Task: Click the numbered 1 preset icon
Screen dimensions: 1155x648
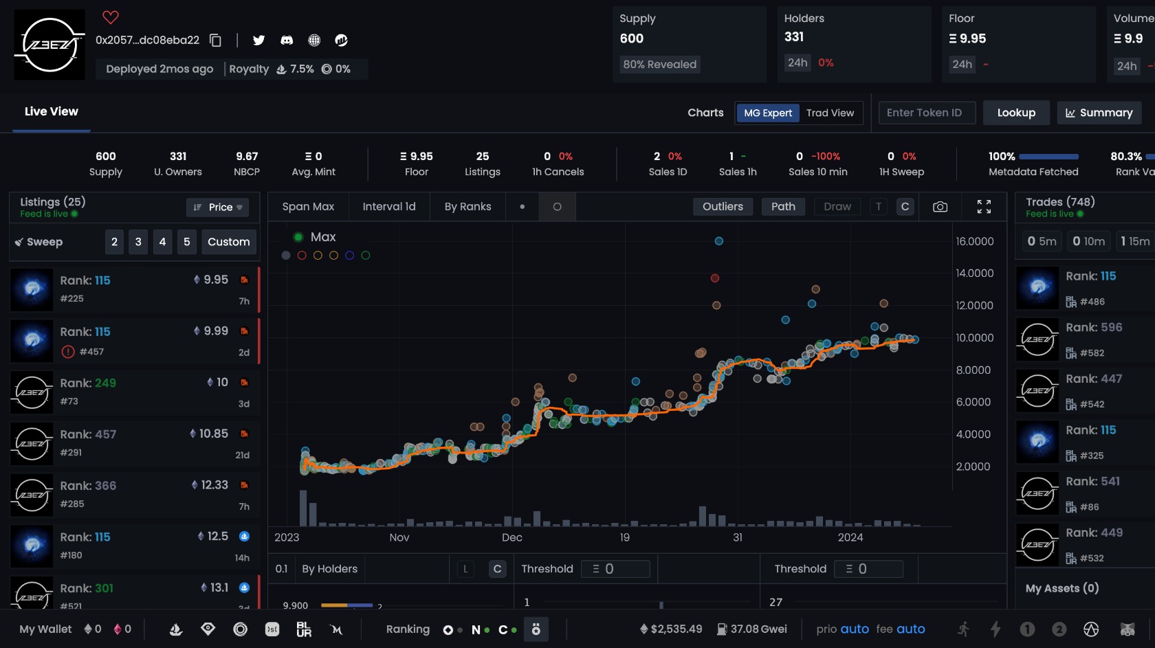Action: (1027, 629)
